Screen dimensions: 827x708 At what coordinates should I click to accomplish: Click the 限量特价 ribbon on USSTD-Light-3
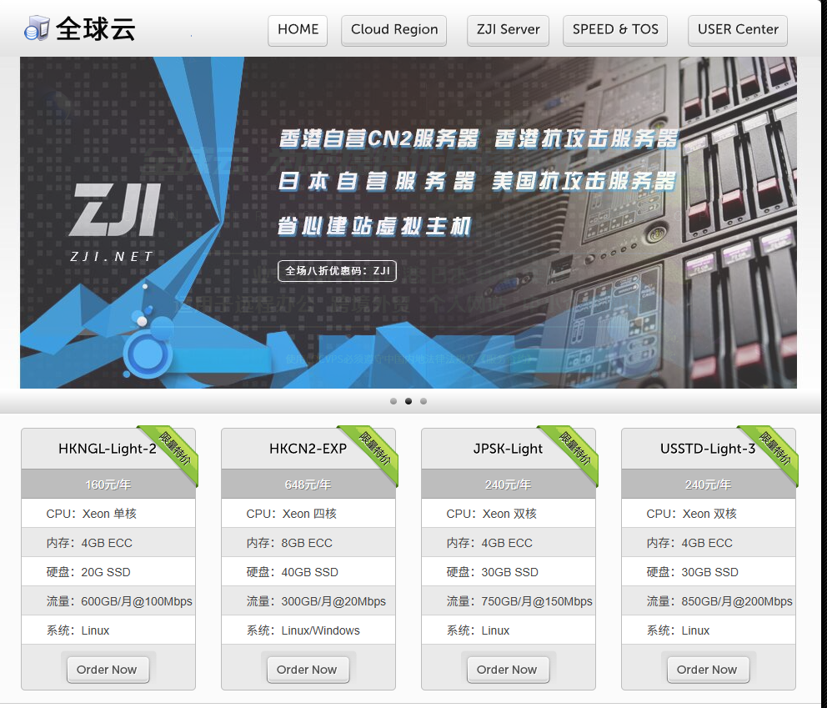tap(774, 449)
